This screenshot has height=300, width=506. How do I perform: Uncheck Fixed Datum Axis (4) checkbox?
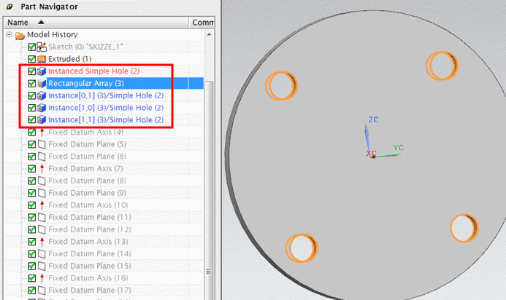click(31, 133)
